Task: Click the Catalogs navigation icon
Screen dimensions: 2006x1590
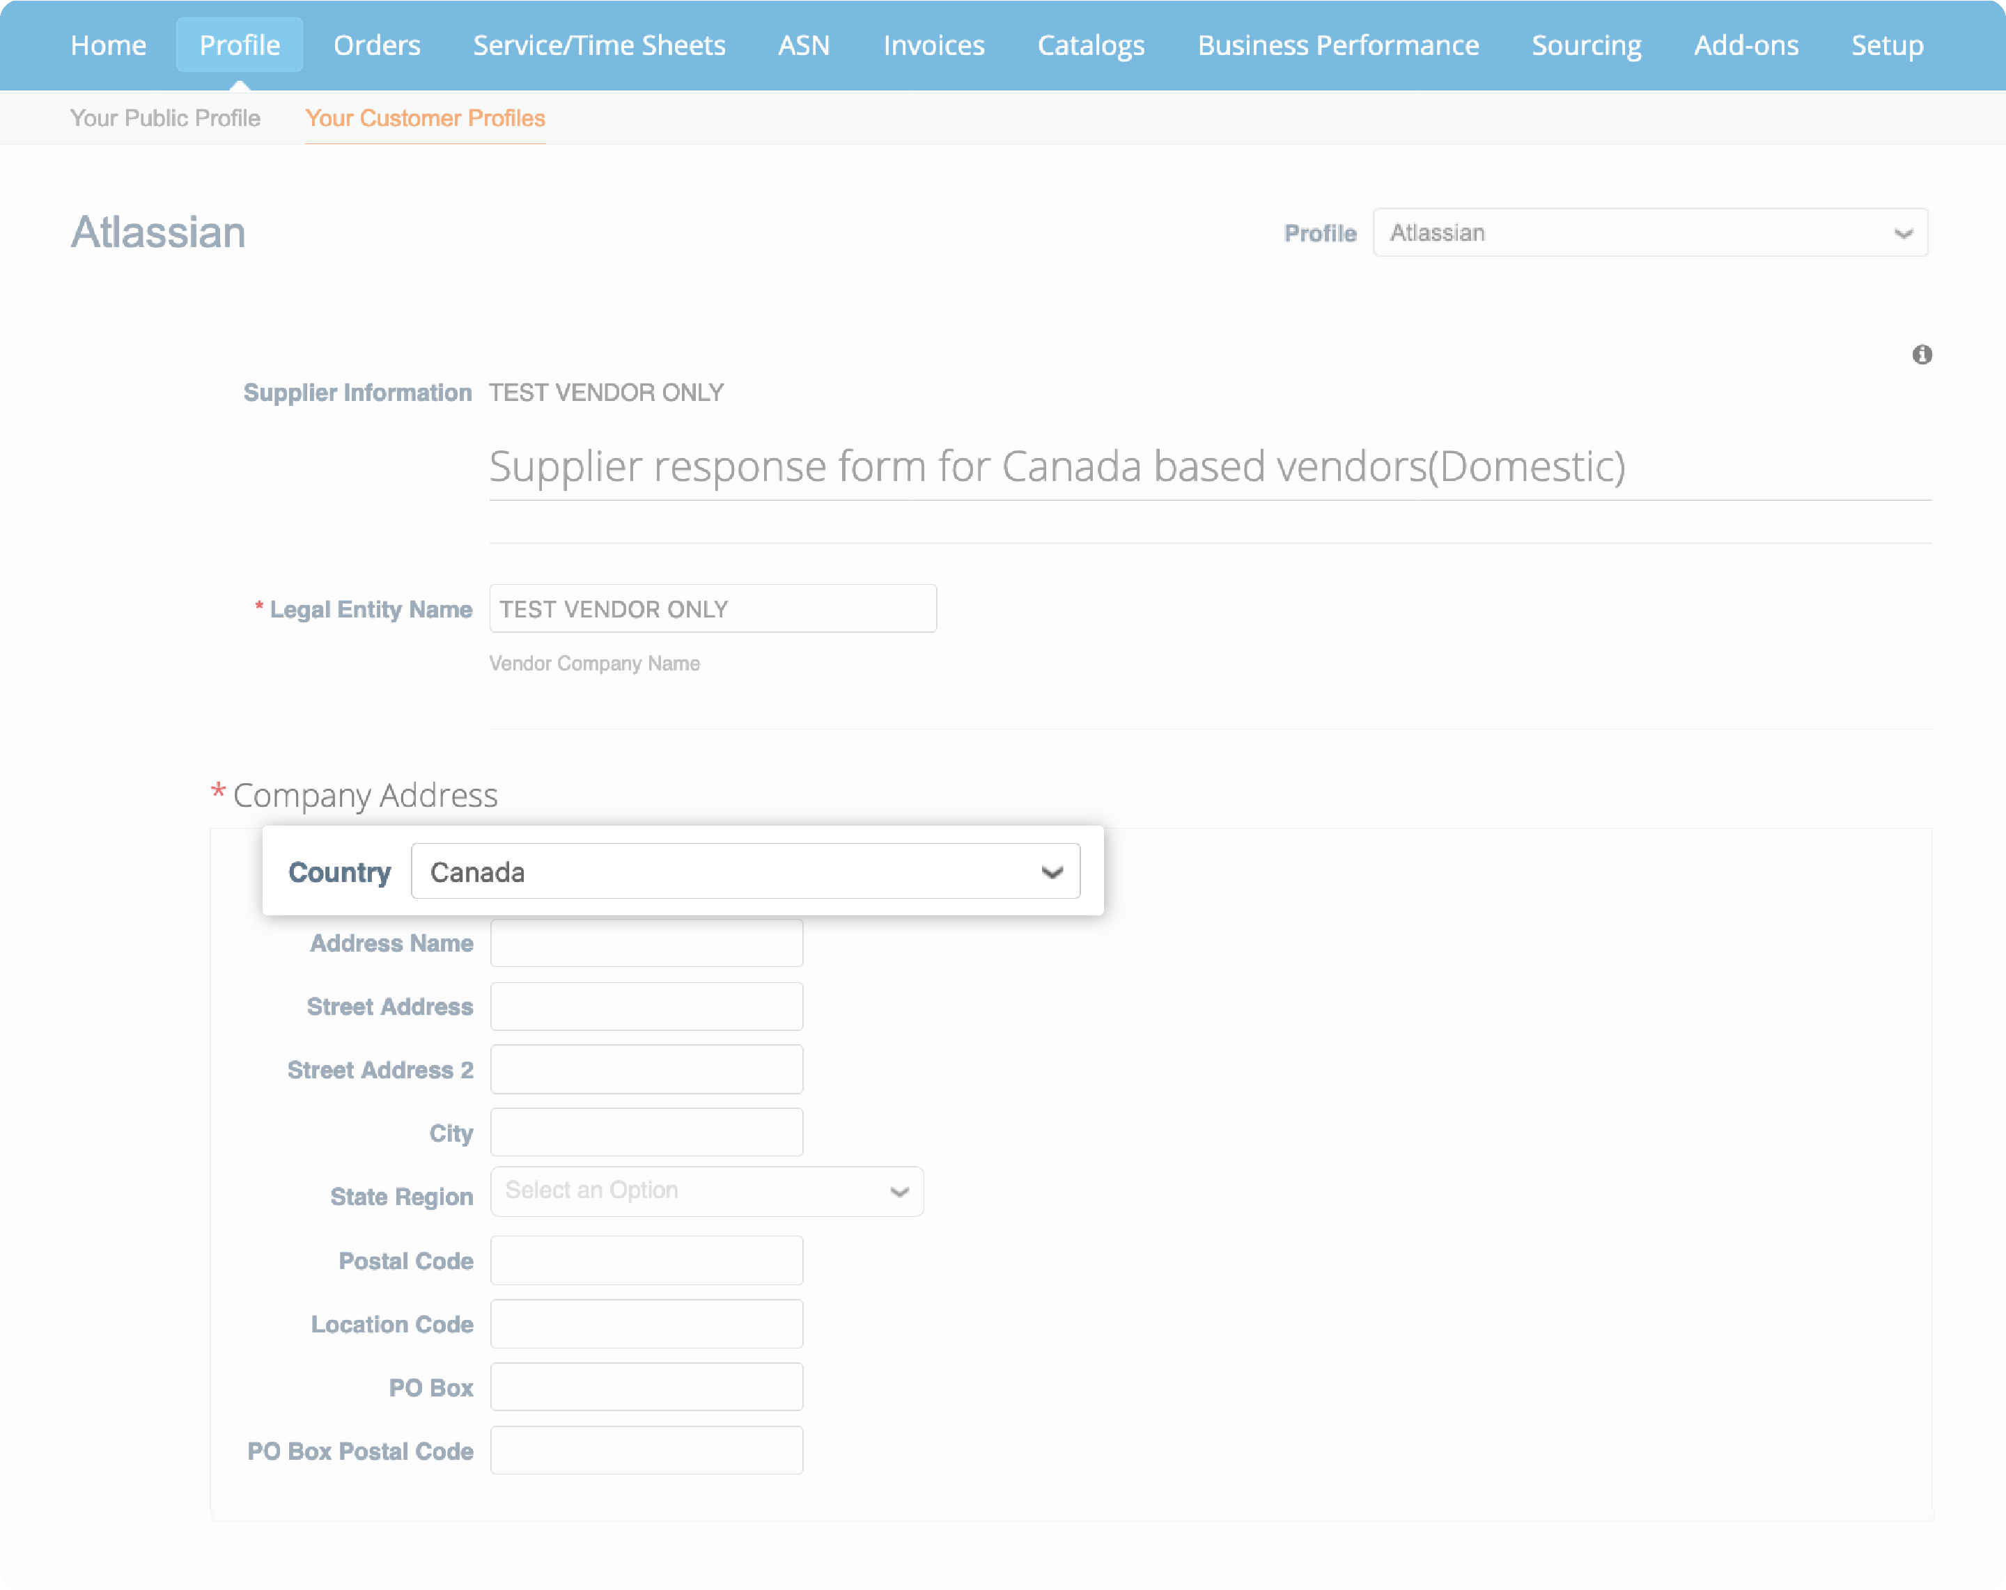Action: (1091, 44)
